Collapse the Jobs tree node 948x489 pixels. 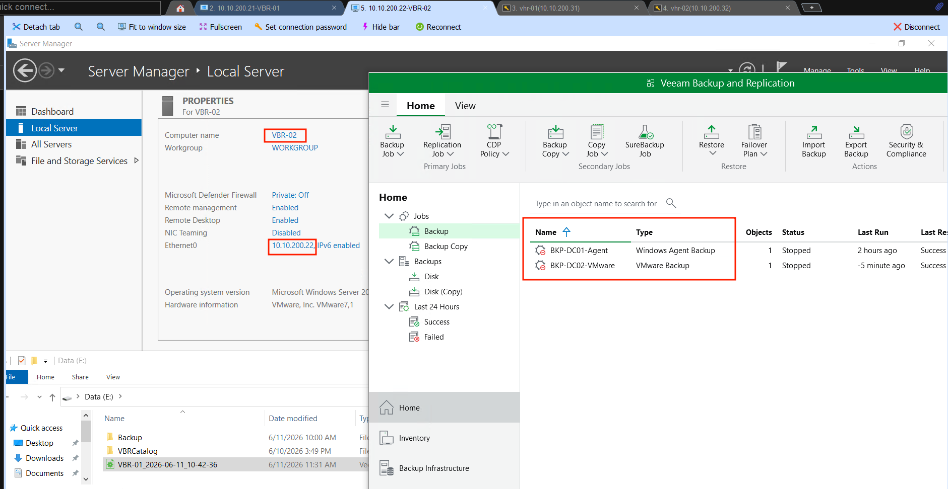click(389, 216)
